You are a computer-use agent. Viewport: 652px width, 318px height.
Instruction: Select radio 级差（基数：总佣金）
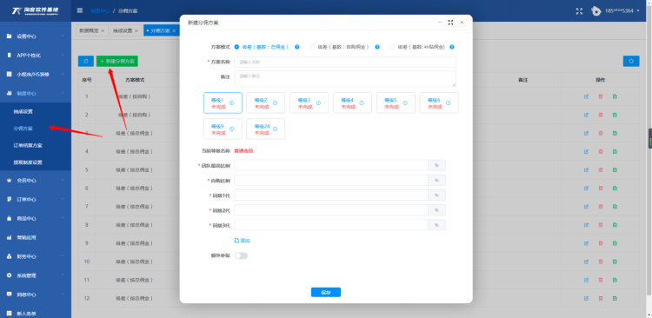coord(237,47)
